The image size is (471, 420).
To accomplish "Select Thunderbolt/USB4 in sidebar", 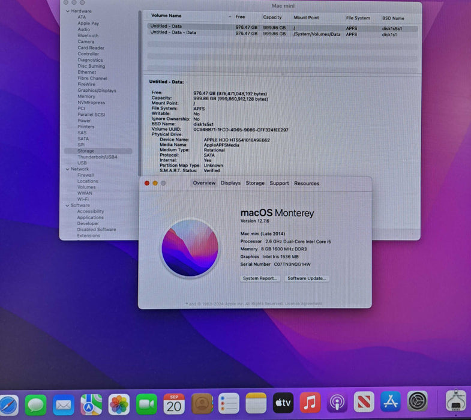I will pos(97,157).
